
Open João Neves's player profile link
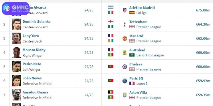(x=32, y=78)
